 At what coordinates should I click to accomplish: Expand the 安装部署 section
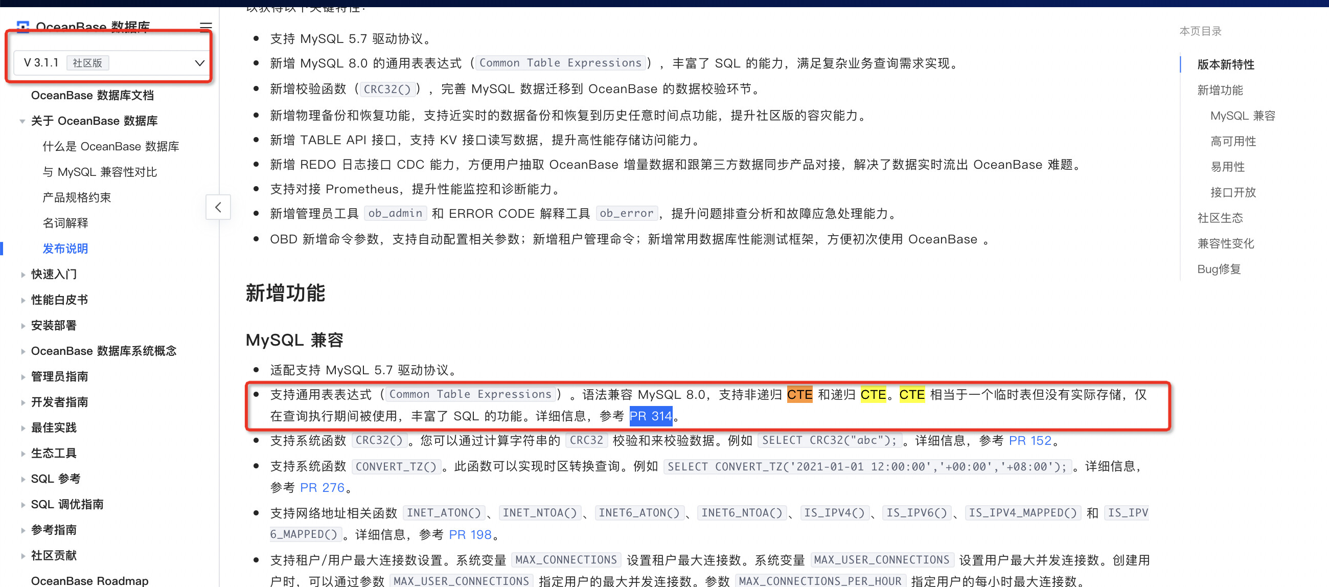pyautogui.click(x=22, y=326)
